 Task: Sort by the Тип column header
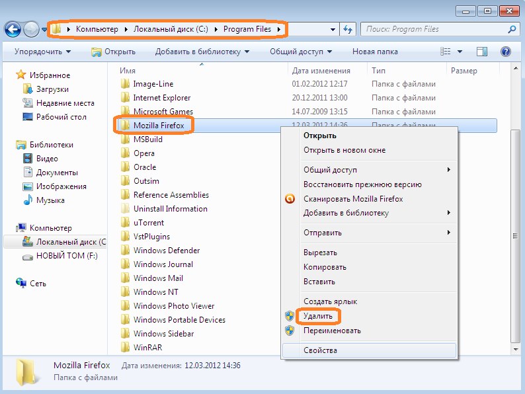(378, 71)
